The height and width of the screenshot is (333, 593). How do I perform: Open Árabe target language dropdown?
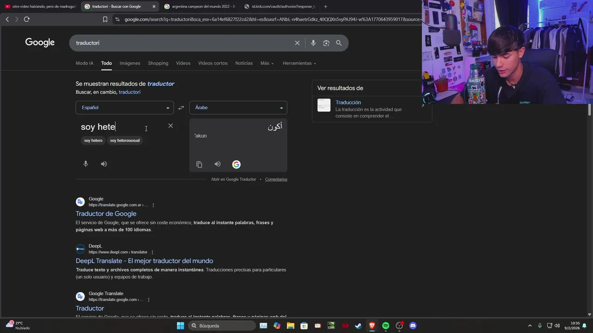coord(238,108)
